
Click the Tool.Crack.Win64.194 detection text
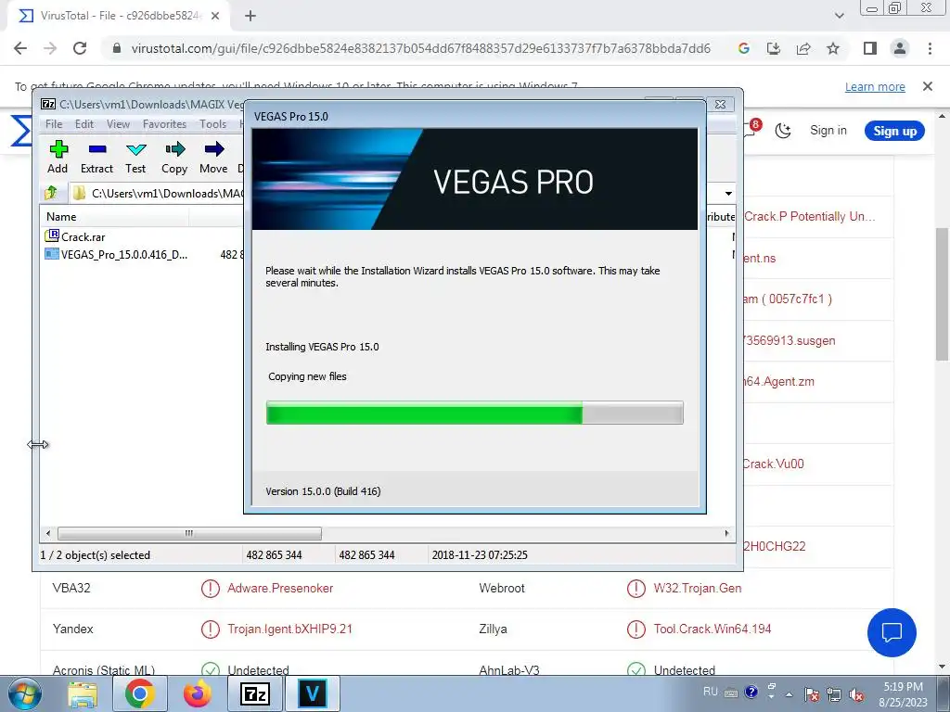tap(712, 629)
